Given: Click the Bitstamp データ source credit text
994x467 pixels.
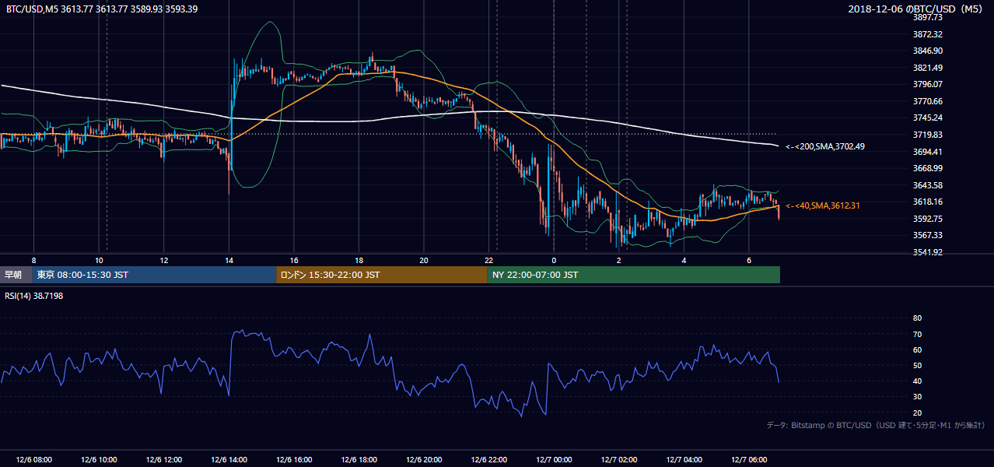Looking at the screenshot, I should [x=876, y=426].
